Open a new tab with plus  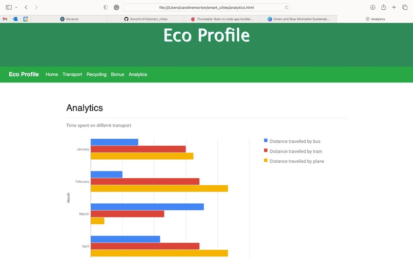(394, 7)
